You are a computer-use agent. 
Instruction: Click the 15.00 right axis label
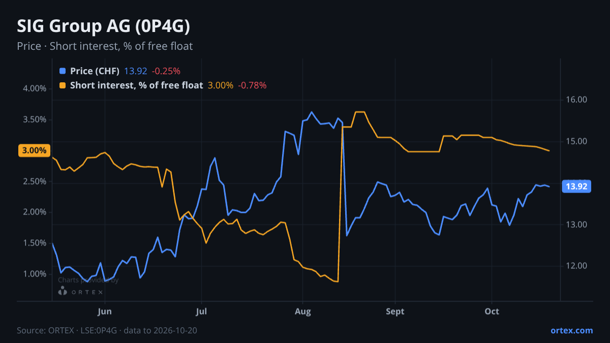[577, 141]
